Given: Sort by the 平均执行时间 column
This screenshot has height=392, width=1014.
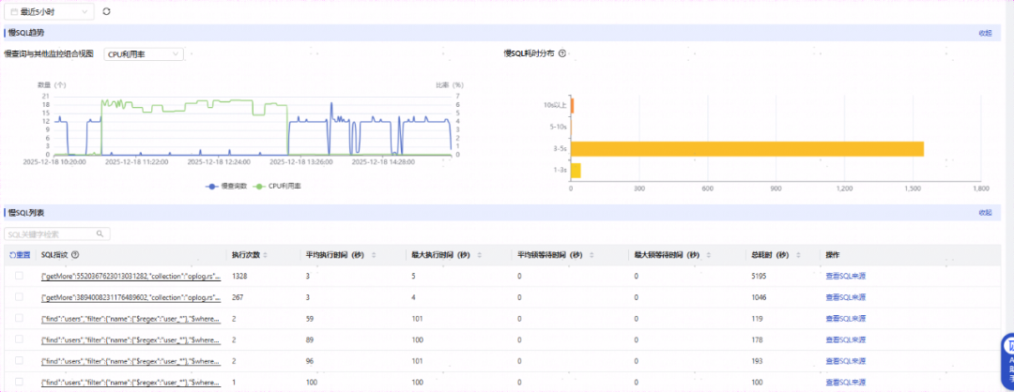Looking at the screenshot, I should tap(373, 255).
